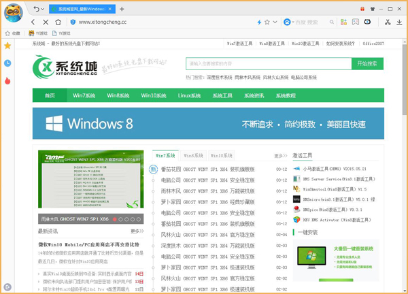Screen dimensions: 408x294
Task: Open 收藏 favorites in bookmarks bar
Action: pyautogui.click(x=12, y=33)
